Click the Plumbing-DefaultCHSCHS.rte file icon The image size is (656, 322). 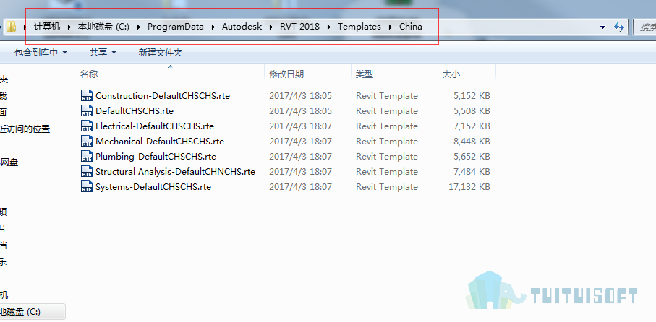87,156
